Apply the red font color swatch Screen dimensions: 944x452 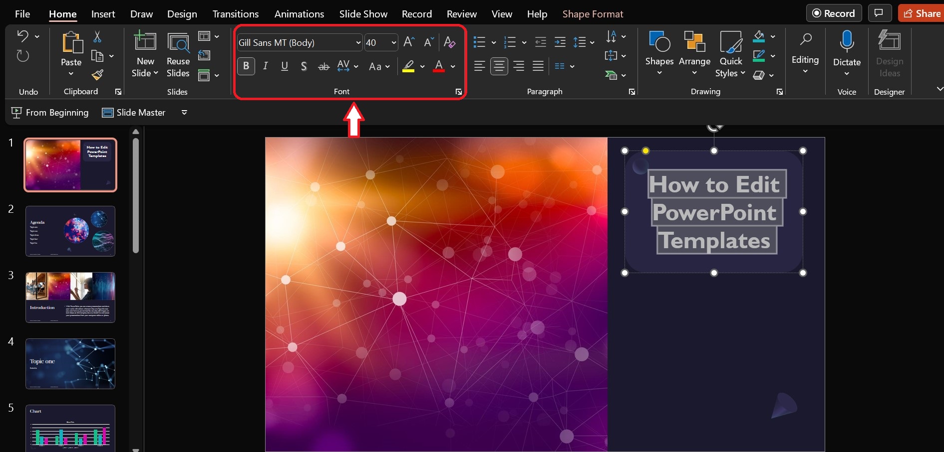coord(439,66)
